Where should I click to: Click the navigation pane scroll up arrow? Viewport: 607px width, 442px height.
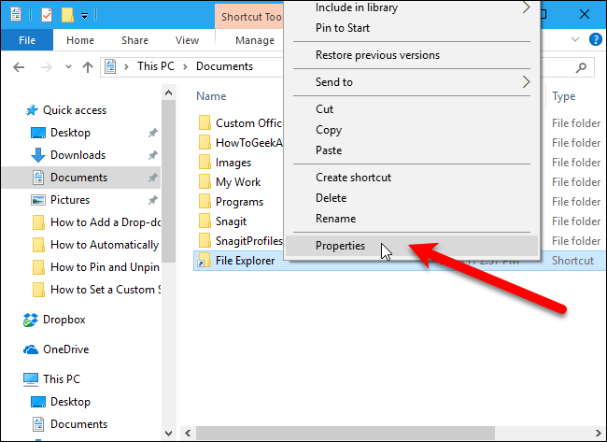(168, 93)
